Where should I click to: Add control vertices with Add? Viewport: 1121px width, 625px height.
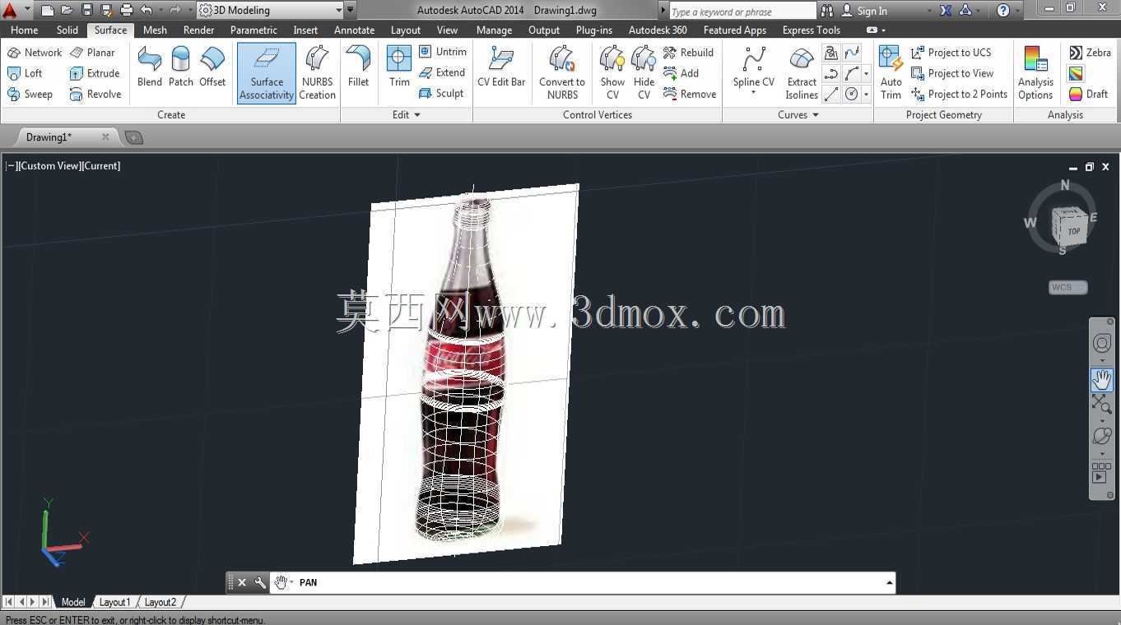681,73
